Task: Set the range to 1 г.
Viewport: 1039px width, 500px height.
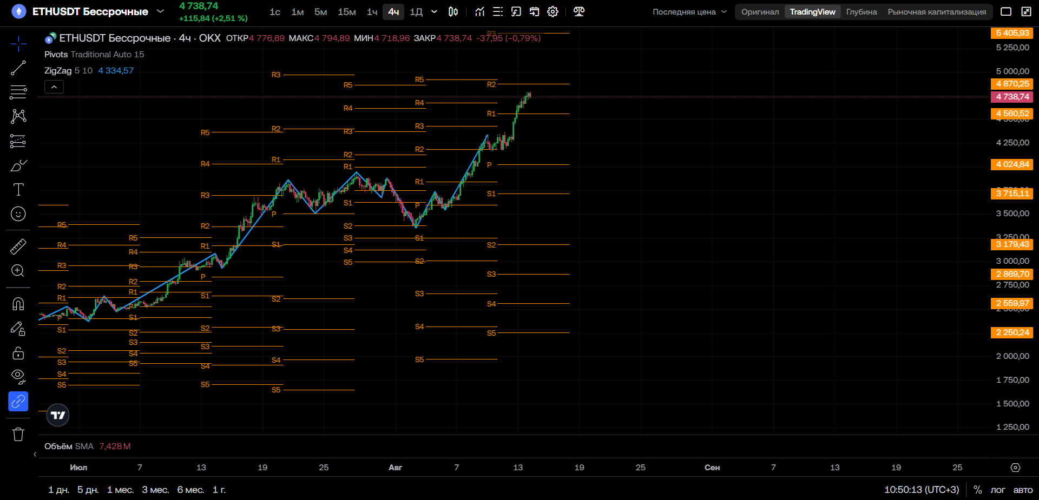Action: tap(219, 490)
